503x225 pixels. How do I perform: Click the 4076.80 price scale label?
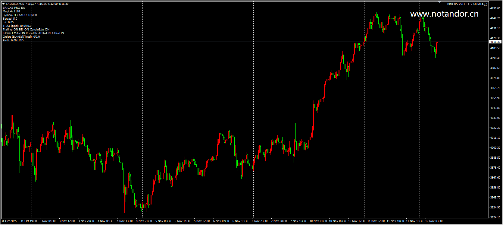pyautogui.click(x=495, y=78)
